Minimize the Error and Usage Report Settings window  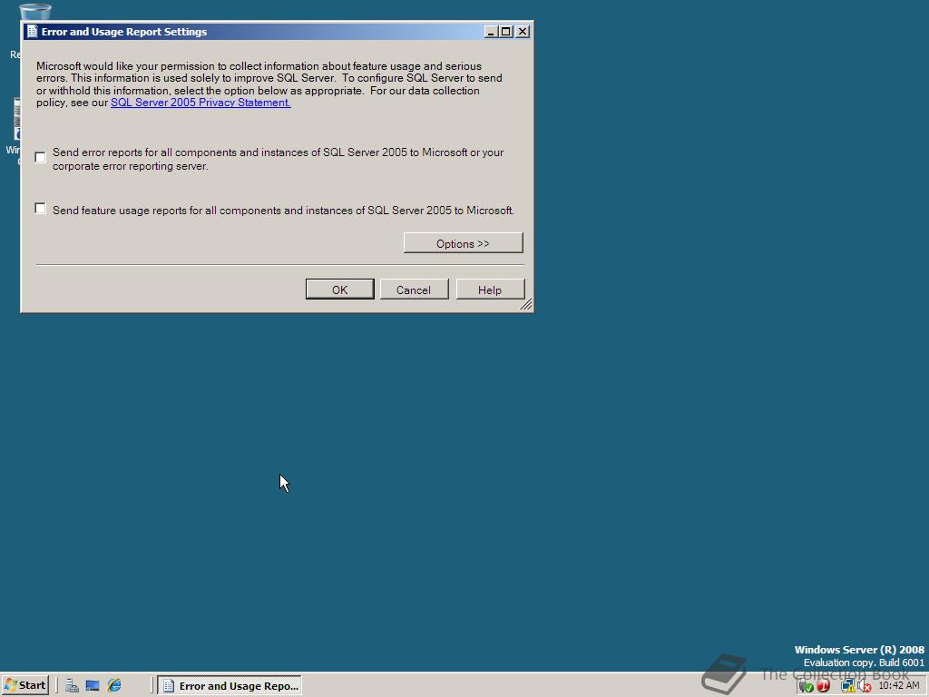click(x=490, y=32)
